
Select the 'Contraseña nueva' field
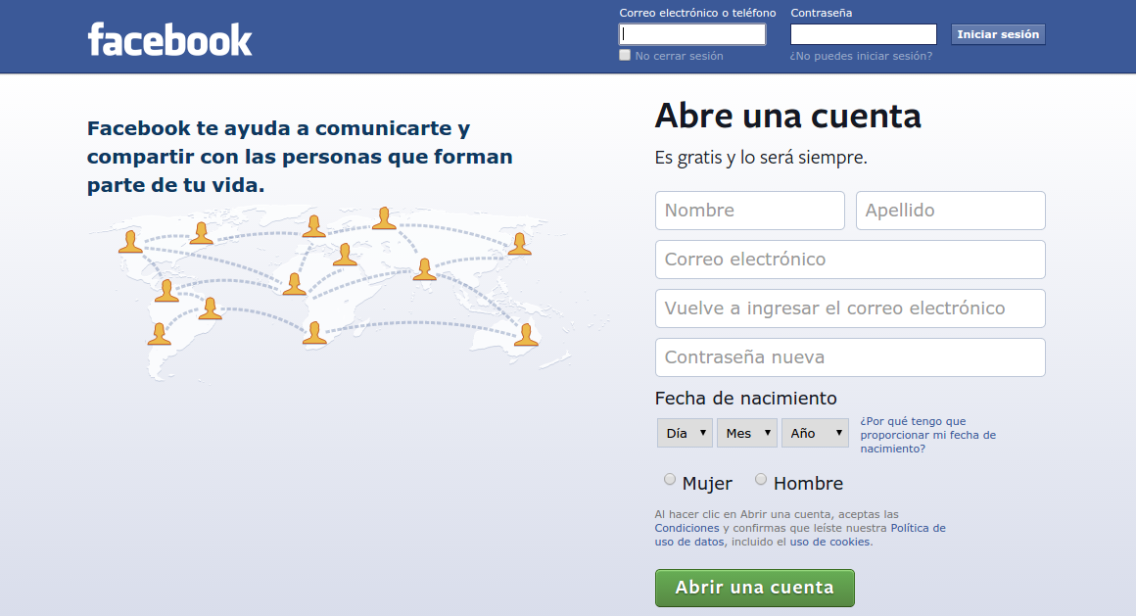click(849, 357)
